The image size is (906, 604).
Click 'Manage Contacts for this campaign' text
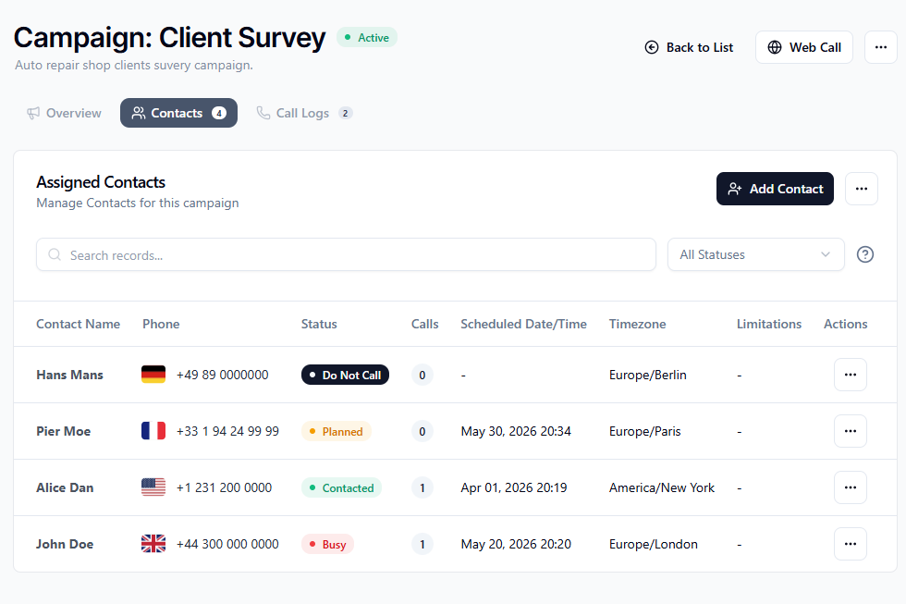click(138, 203)
